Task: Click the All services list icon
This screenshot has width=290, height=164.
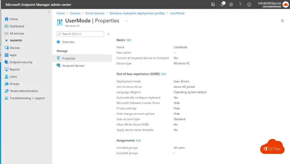Action: [7, 33]
